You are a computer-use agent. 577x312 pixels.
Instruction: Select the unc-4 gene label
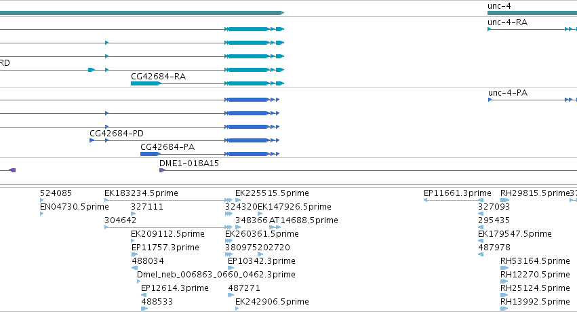pos(499,6)
